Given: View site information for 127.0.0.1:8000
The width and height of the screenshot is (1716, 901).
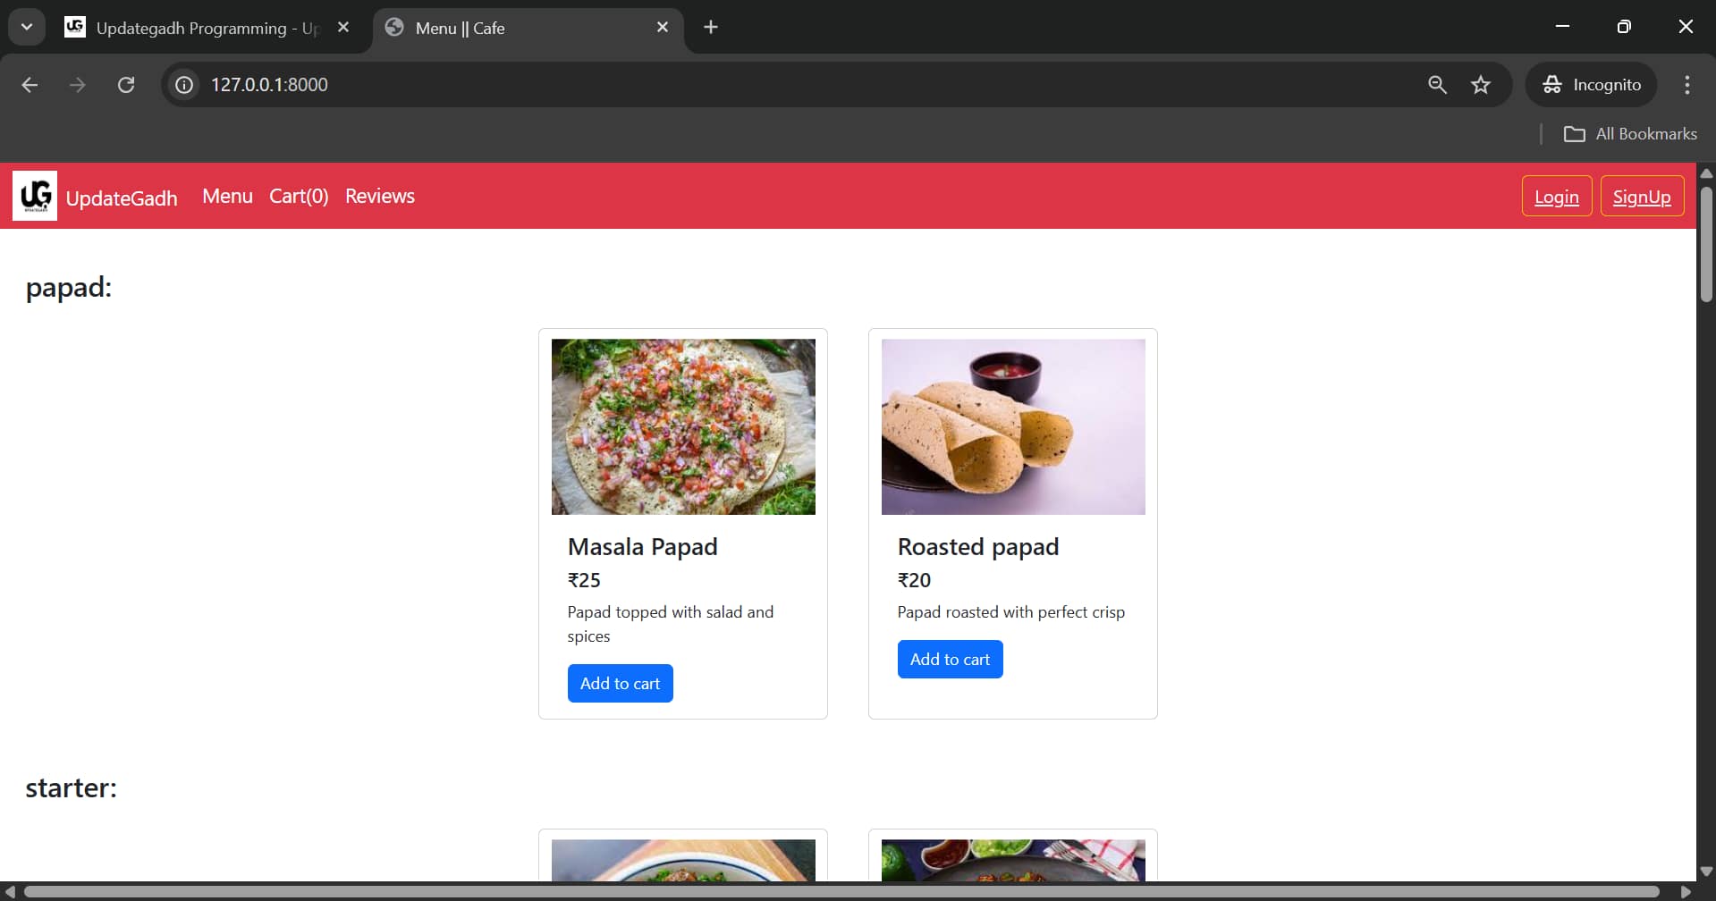Looking at the screenshot, I should (x=183, y=84).
